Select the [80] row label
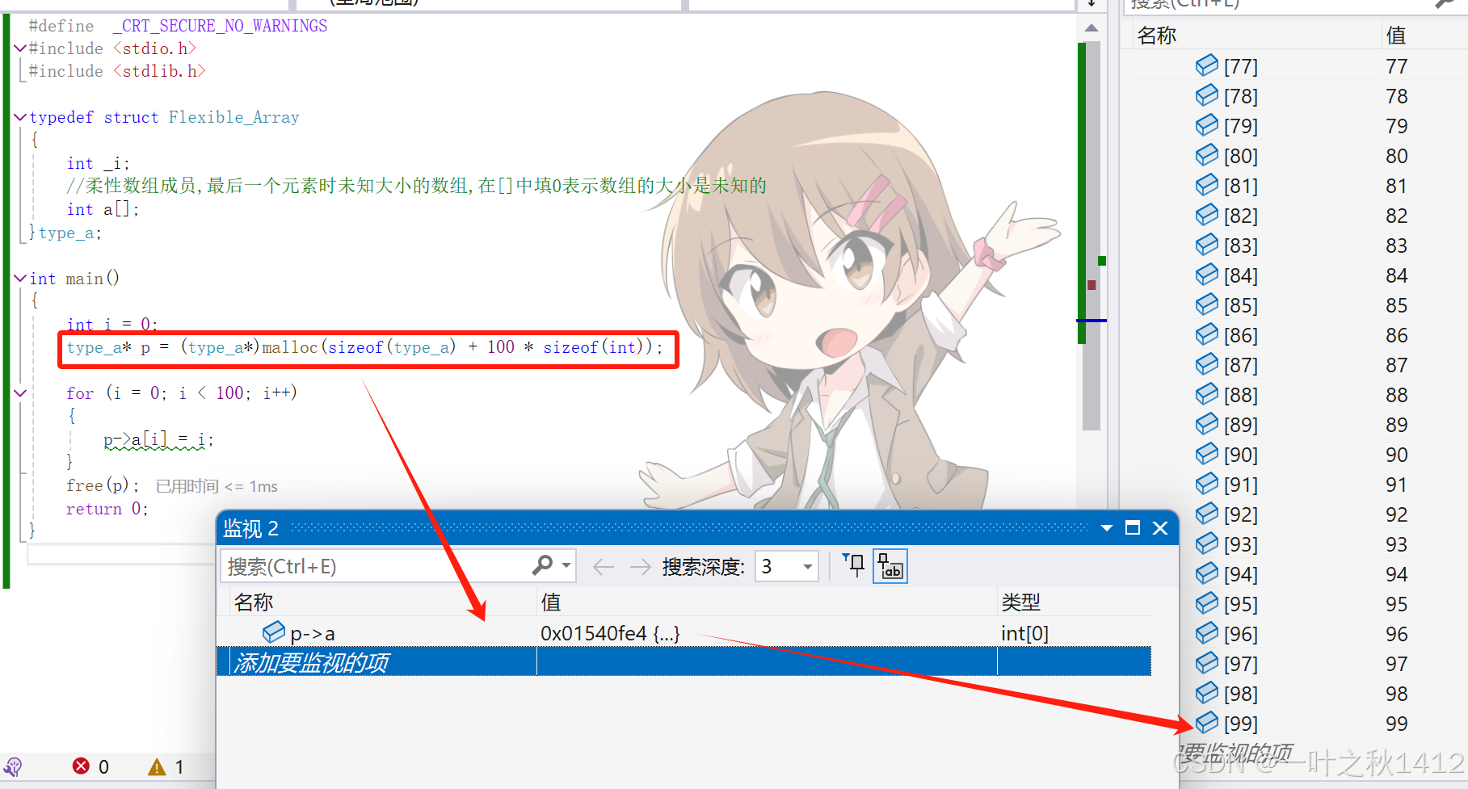Viewport: 1468px width, 789px height. click(x=1241, y=156)
